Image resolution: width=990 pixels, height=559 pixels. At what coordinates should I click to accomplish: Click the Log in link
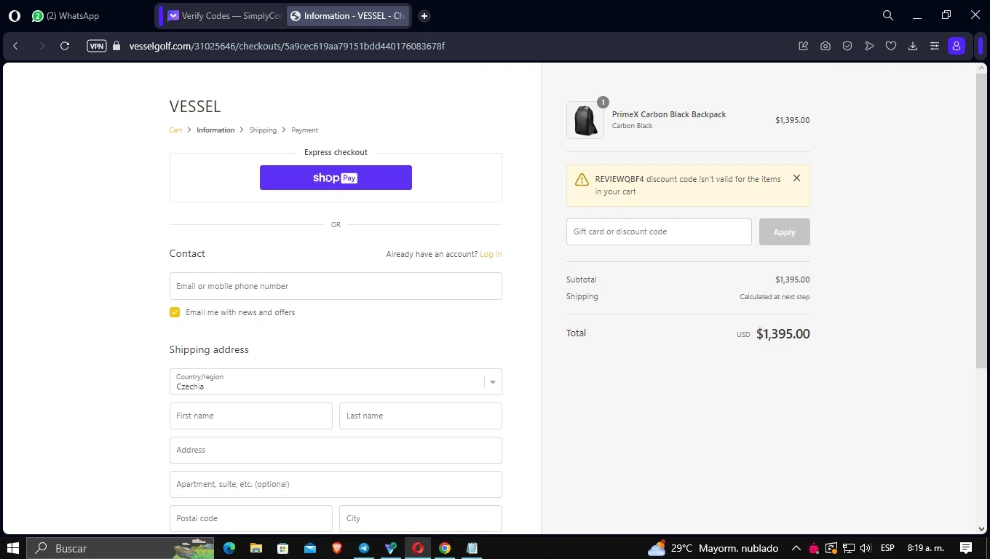[491, 254]
